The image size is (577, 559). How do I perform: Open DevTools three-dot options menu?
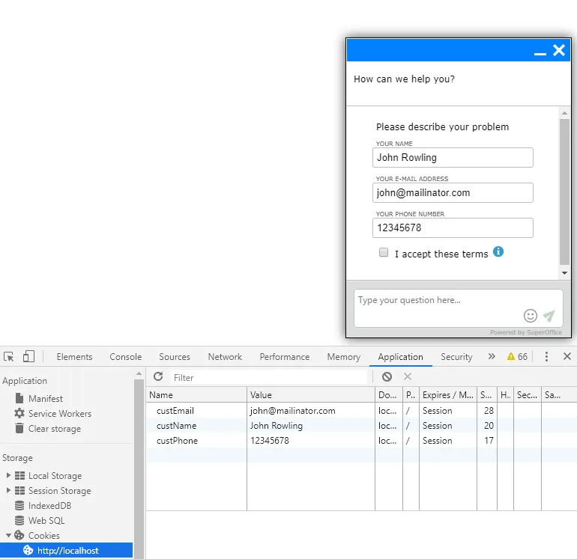[x=546, y=357]
